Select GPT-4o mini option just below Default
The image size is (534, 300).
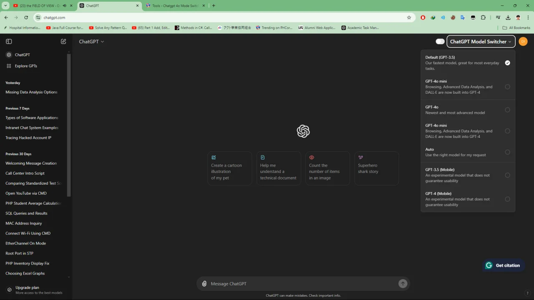click(468, 87)
